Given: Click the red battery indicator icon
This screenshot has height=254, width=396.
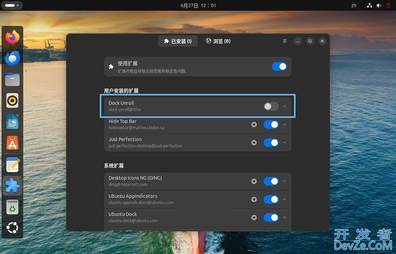Looking at the screenshot, I should 388,5.
